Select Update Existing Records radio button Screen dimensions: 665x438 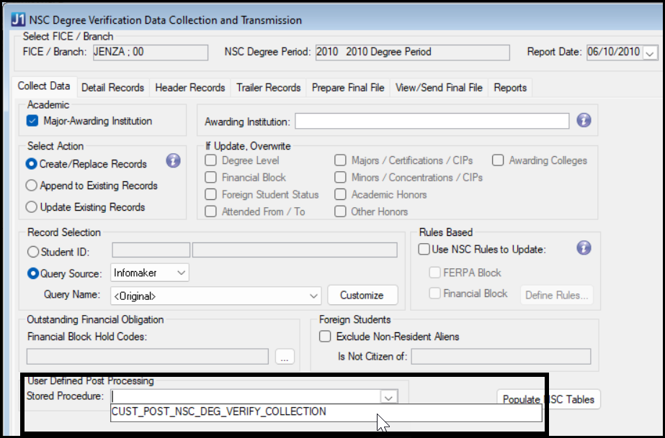tap(32, 207)
